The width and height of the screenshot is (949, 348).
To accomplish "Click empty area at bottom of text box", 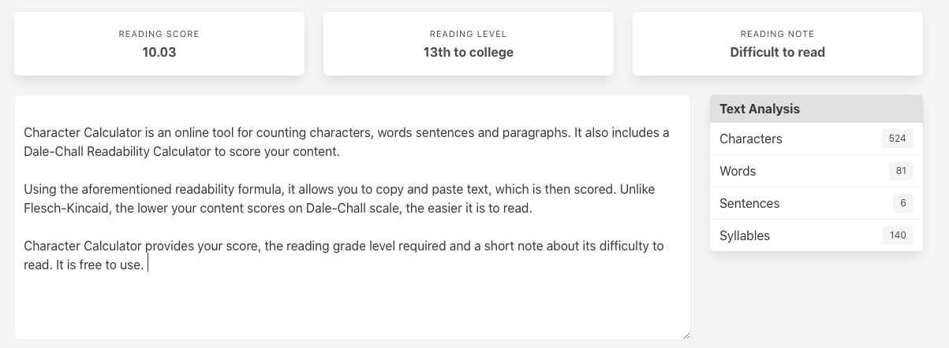I will click(351, 311).
